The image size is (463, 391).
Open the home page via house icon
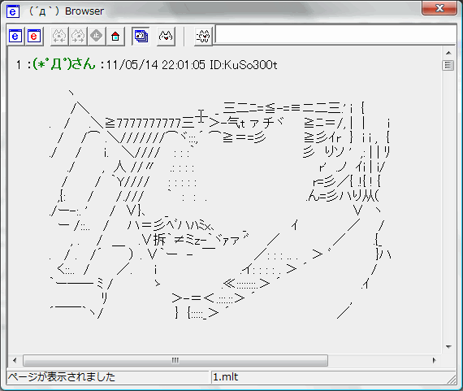(x=115, y=37)
